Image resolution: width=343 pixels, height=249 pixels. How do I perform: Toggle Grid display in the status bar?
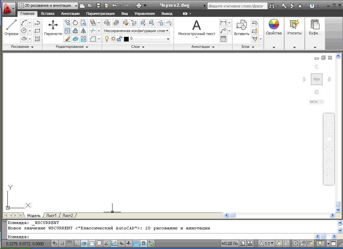point(69,243)
